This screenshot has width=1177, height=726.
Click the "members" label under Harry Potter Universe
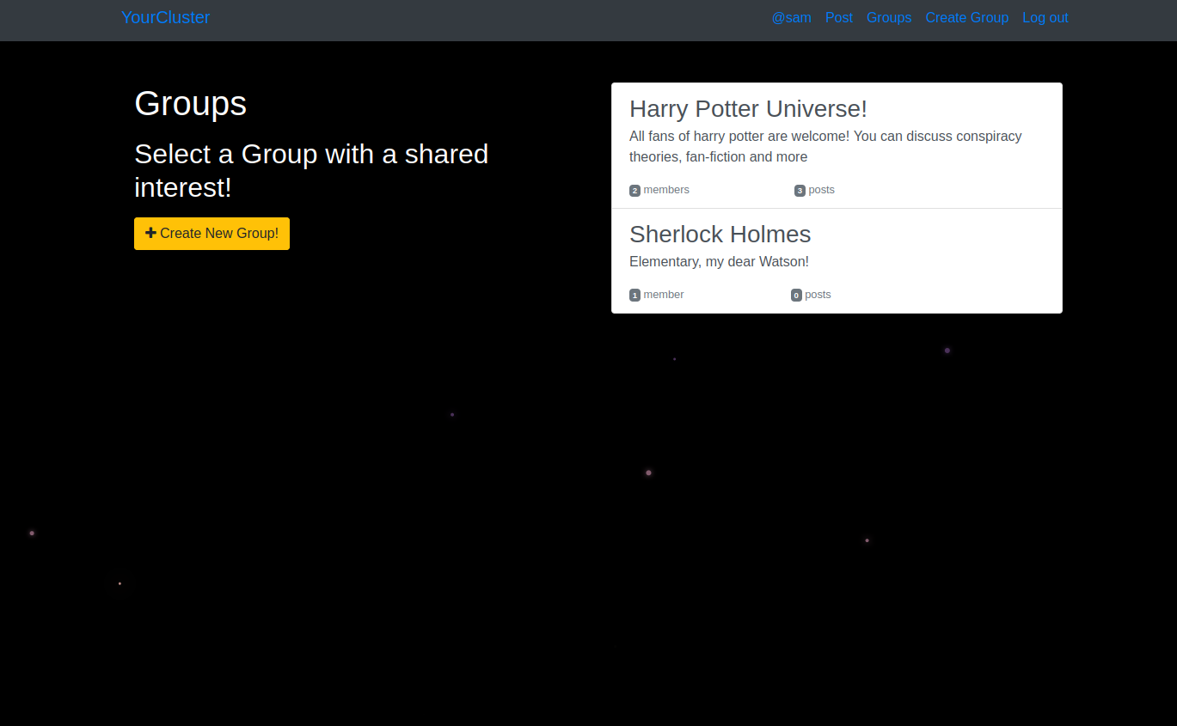pyautogui.click(x=666, y=189)
